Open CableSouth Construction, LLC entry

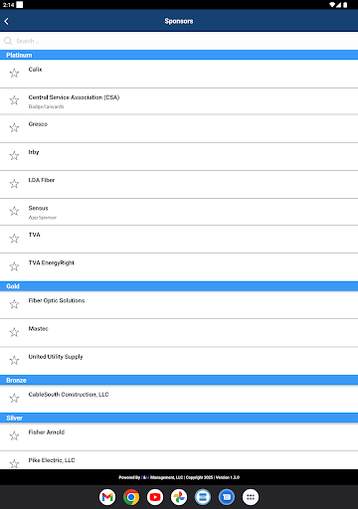[x=179, y=399]
